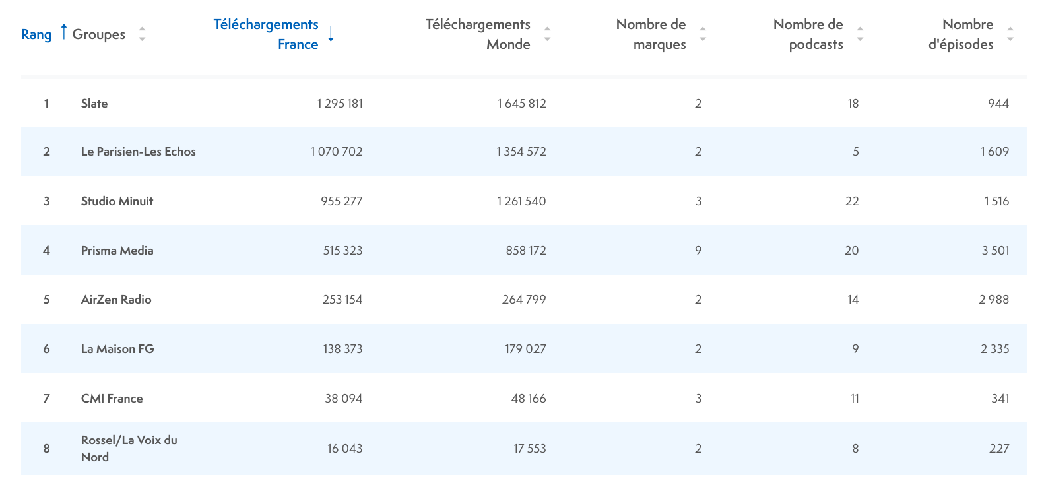Click the Groupes sort arrows icon
Viewport: 1042px width, 491px height.
pyautogui.click(x=142, y=34)
